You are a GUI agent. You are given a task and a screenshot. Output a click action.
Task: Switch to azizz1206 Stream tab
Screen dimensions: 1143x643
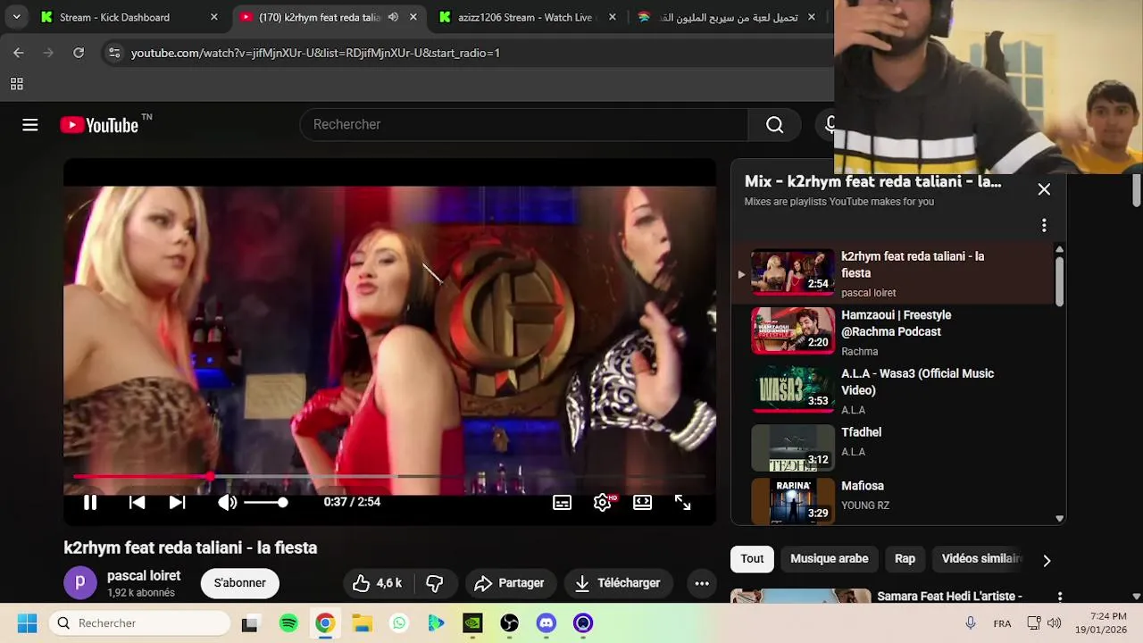tap(525, 17)
